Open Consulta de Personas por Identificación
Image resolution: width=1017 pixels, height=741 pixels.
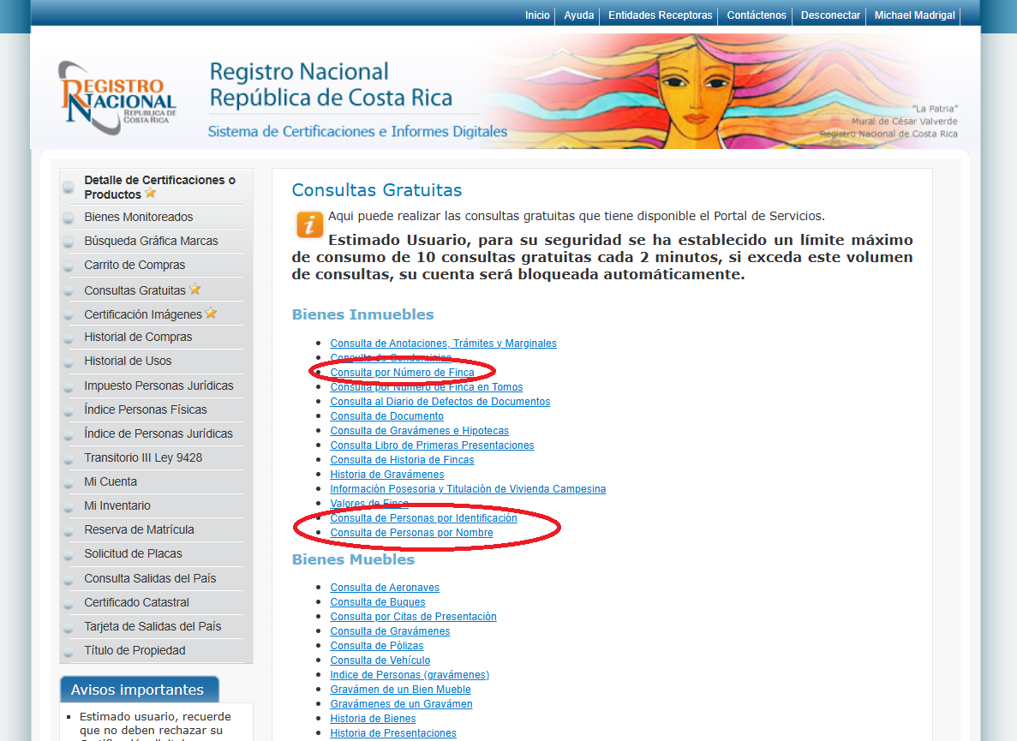coord(423,518)
